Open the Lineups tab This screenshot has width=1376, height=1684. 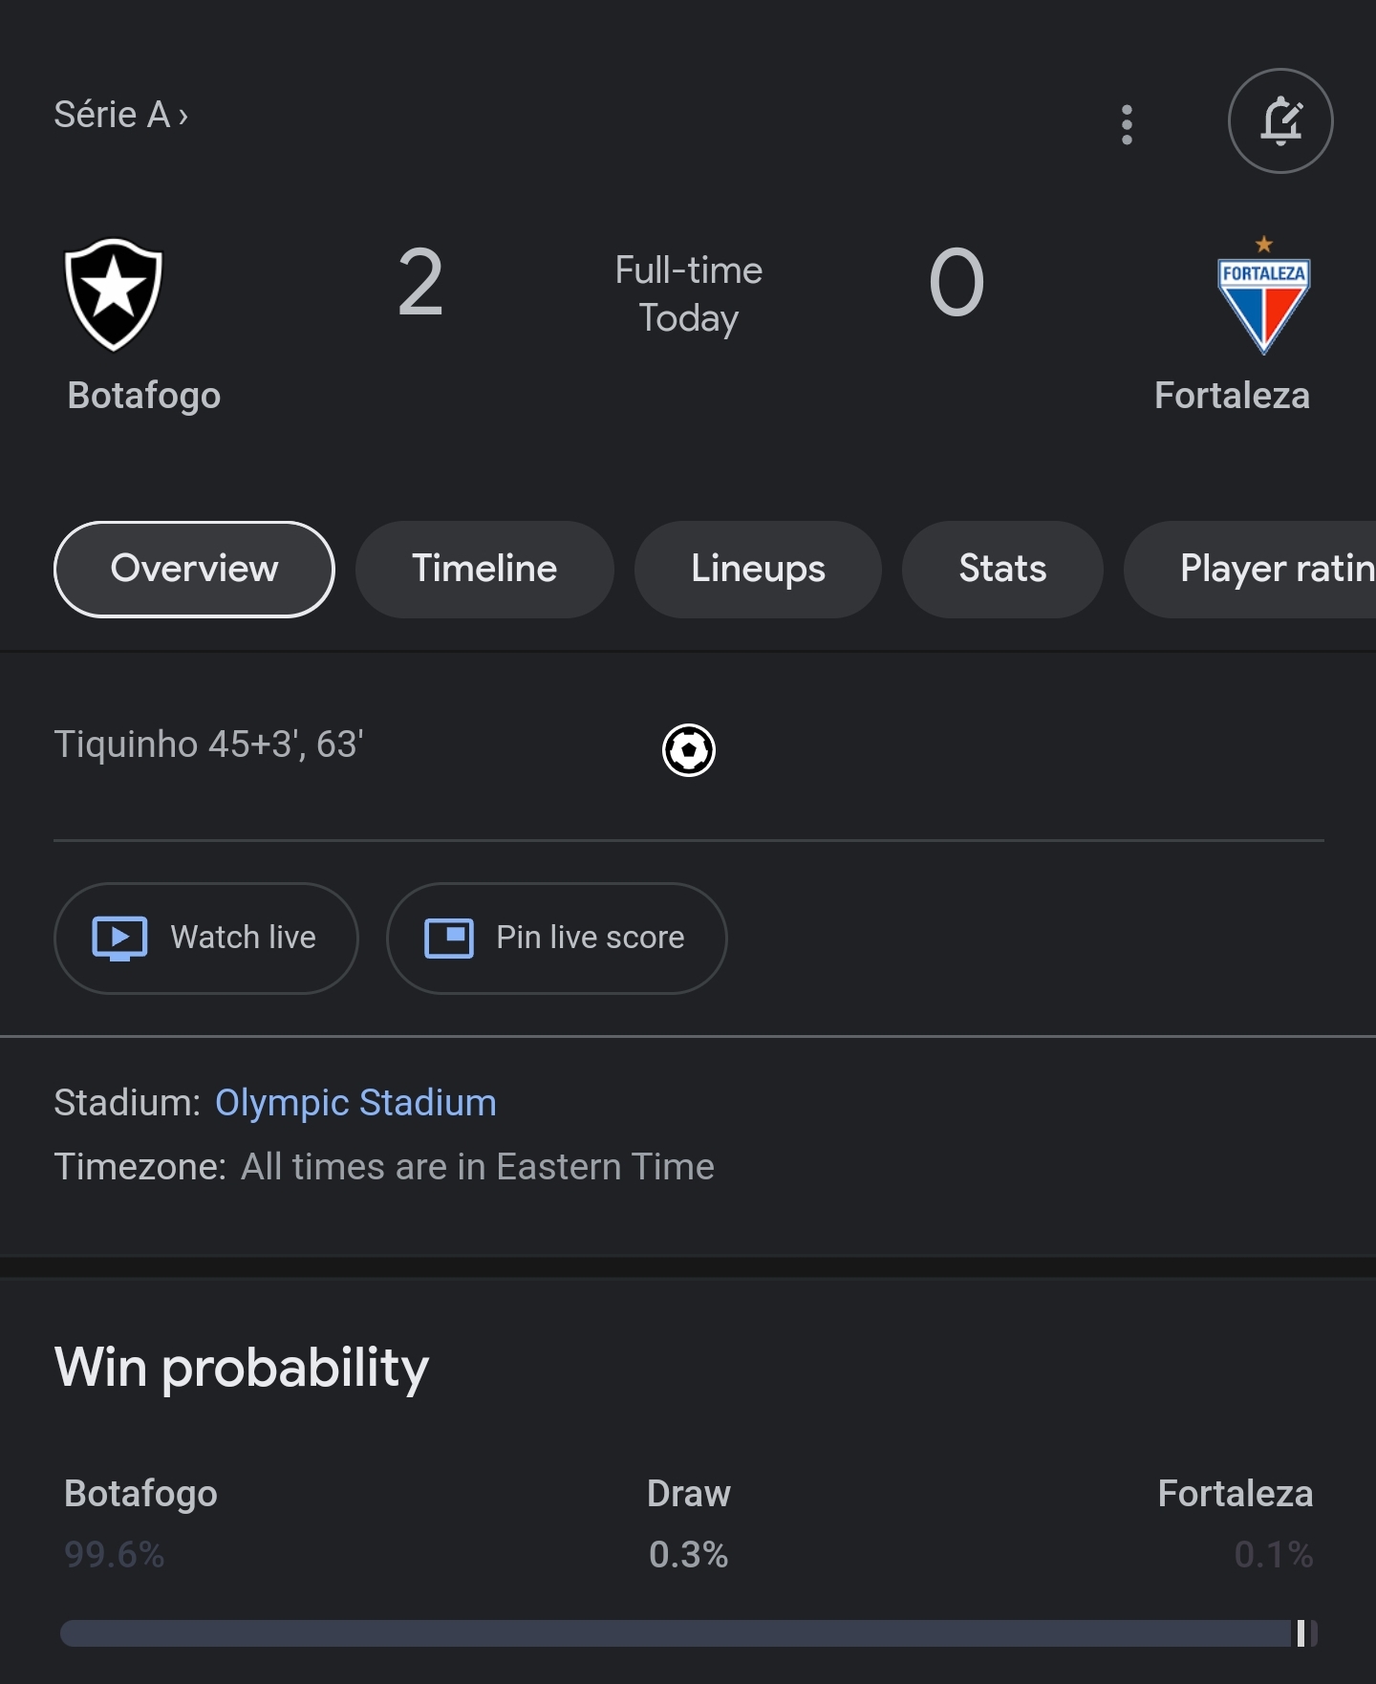click(758, 569)
